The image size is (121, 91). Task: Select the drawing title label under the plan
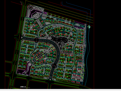(23, 86)
